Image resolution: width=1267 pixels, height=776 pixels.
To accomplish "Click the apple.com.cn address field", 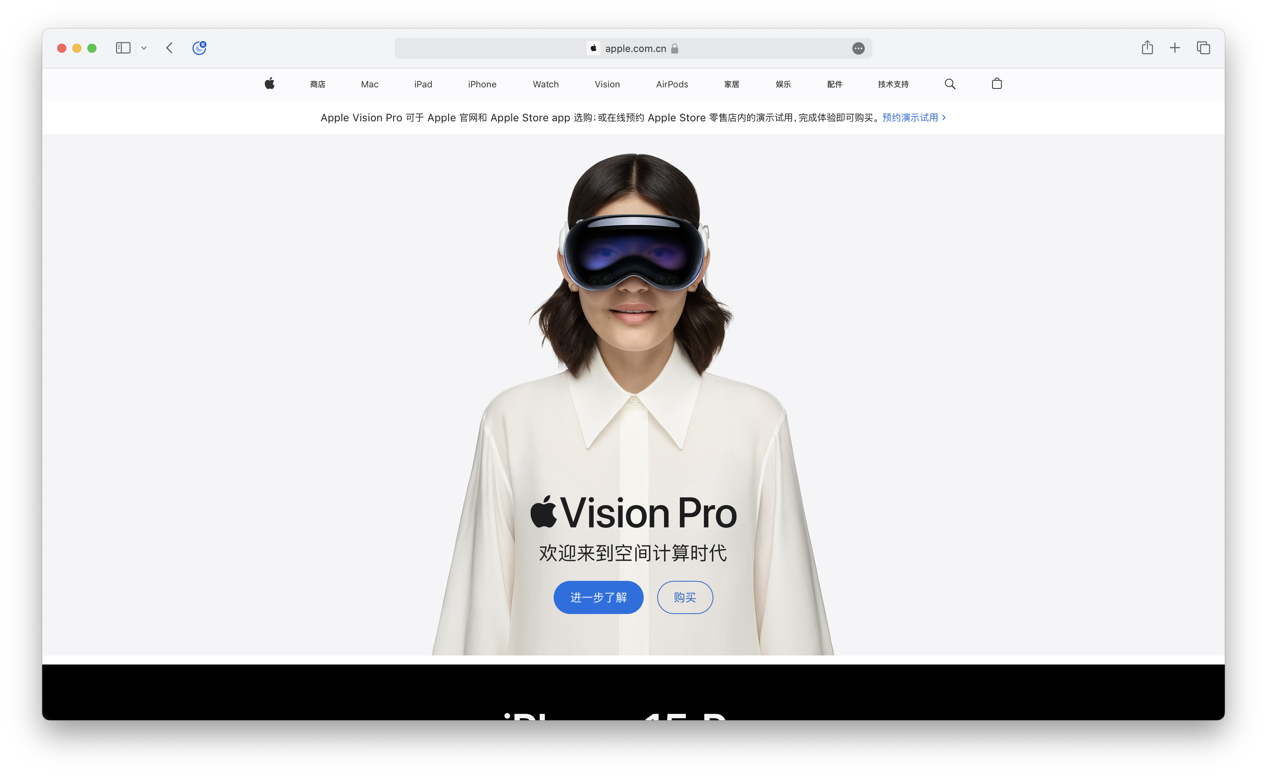I will coord(633,48).
